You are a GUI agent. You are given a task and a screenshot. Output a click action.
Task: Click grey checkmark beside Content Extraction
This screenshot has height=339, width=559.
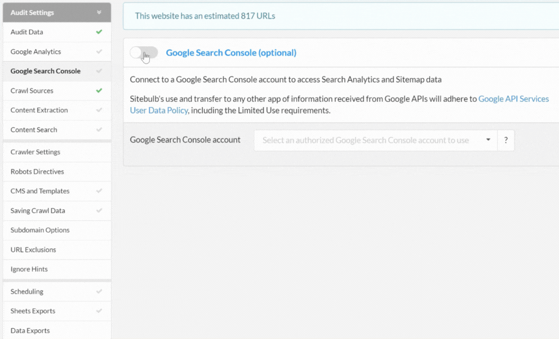pos(99,110)
